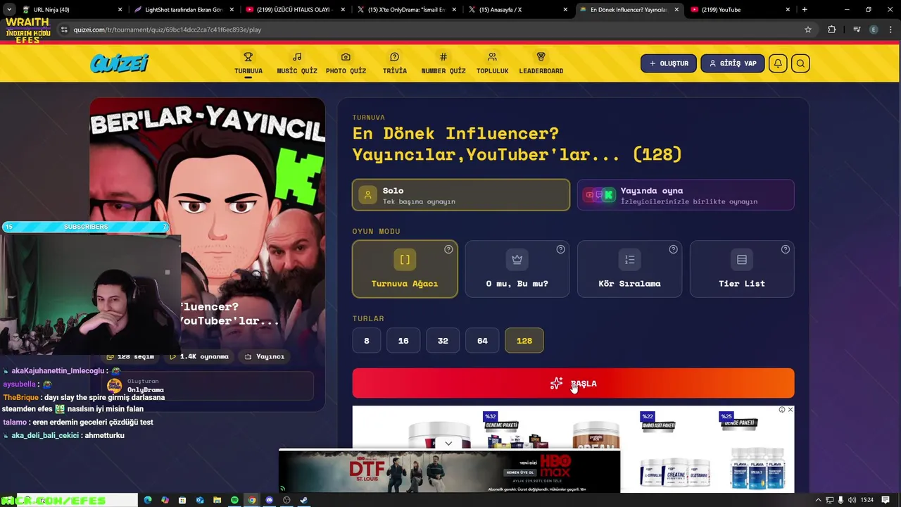901x507 pixels.
Task: Set rounds to 32
Action: [x=443, y=341]
